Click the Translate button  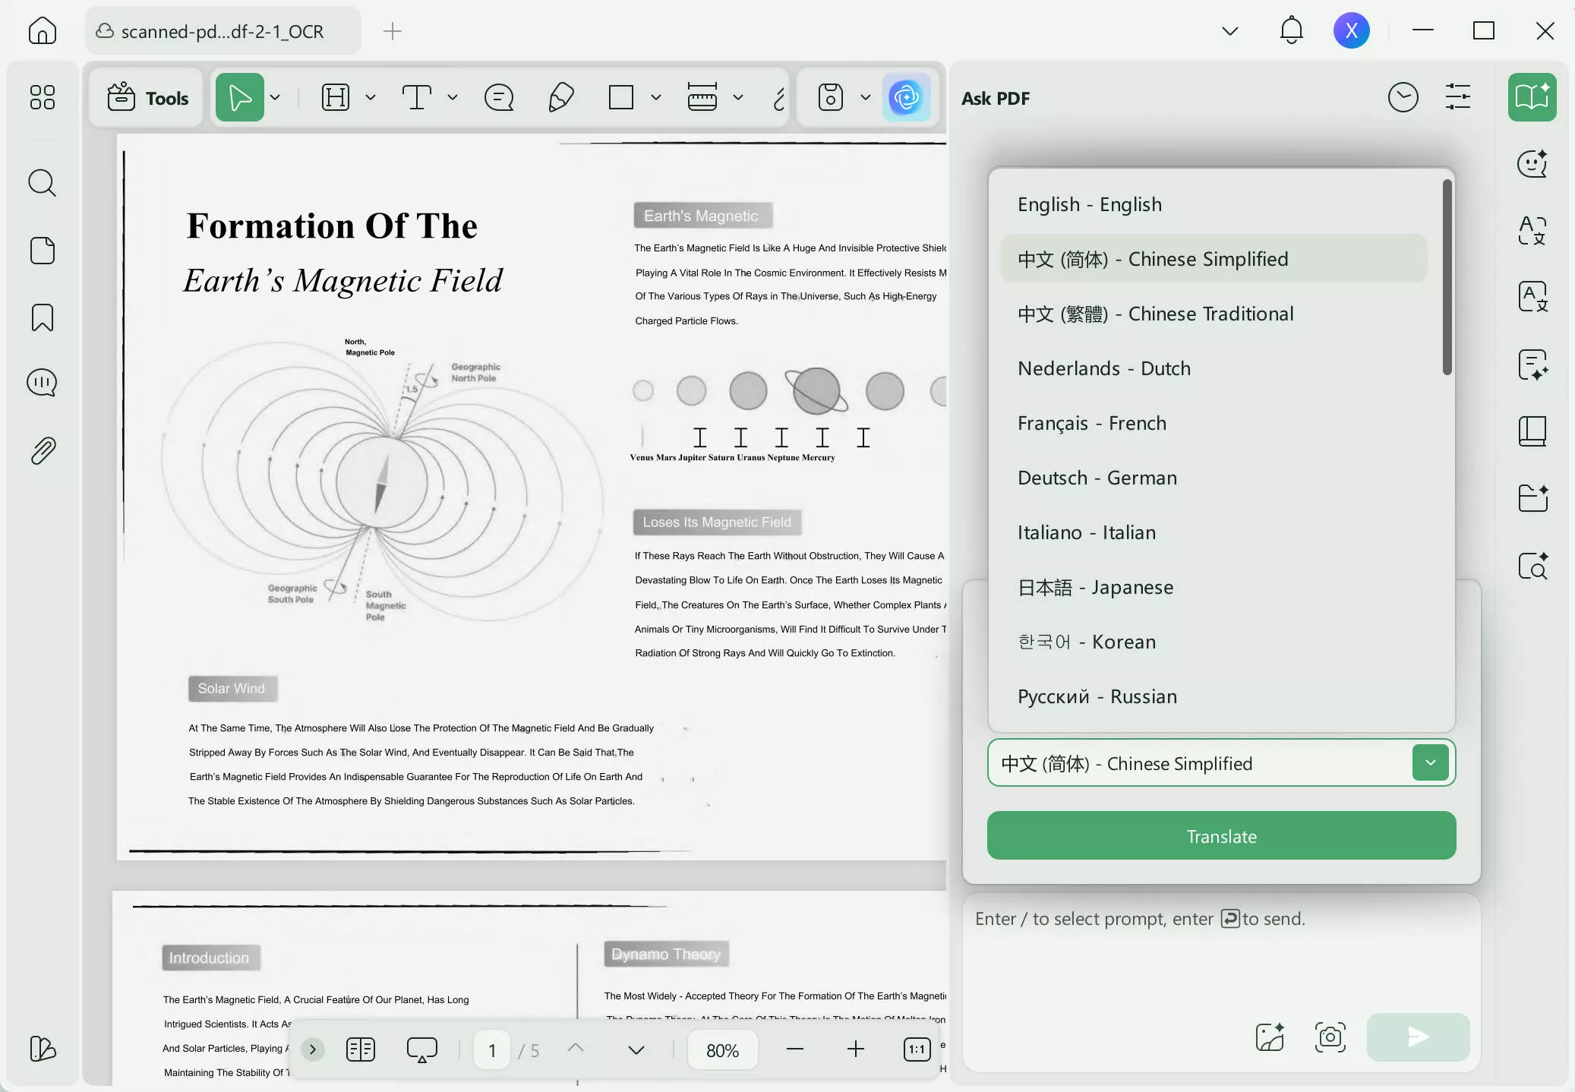tap(1220, 835)
